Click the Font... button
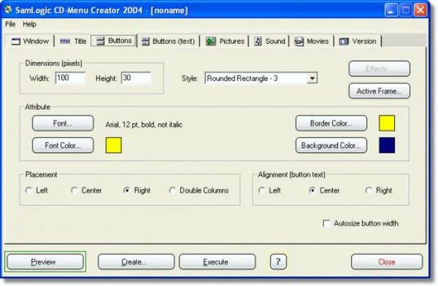438x286 pixels. [63, 123]
